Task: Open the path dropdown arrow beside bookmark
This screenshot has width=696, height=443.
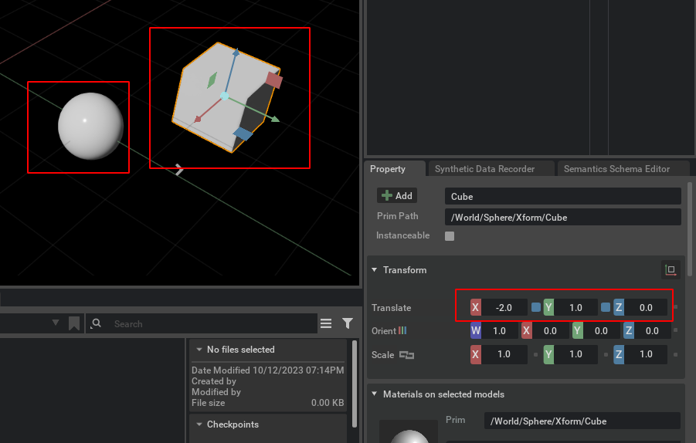Action: coord(56,323)
